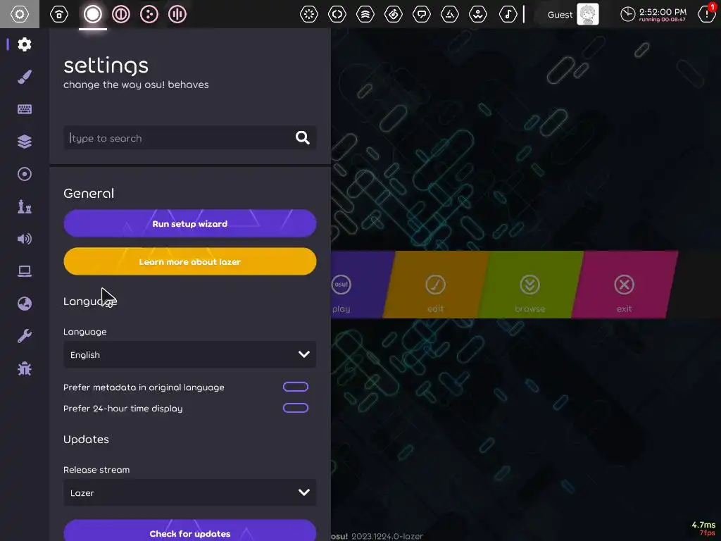Click the Updates section heading
This screenshot has height=541, width=721.
[86, 440]
